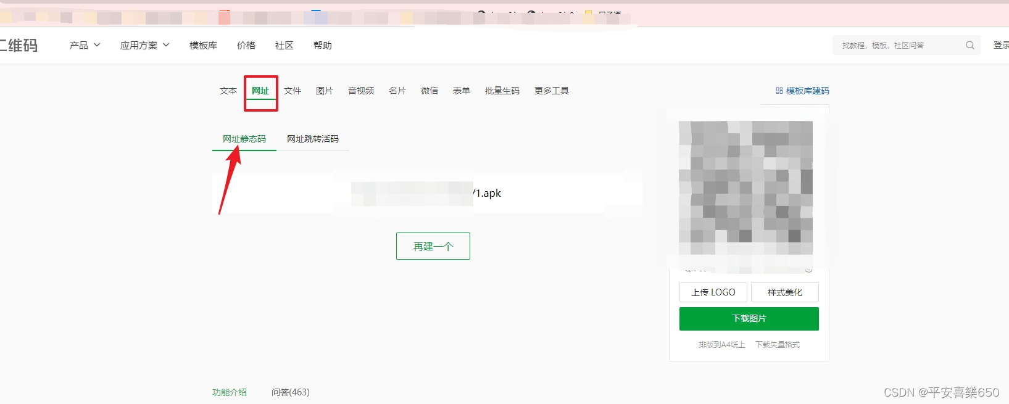Click the green 下载图片 button
The width and height of the screenshot is (1009, 404).
tap(749, 319)
